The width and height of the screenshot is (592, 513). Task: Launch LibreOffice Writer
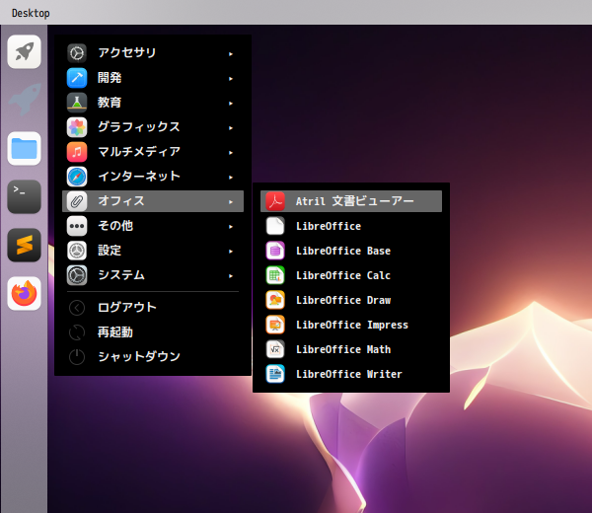[x=351, y=374]
